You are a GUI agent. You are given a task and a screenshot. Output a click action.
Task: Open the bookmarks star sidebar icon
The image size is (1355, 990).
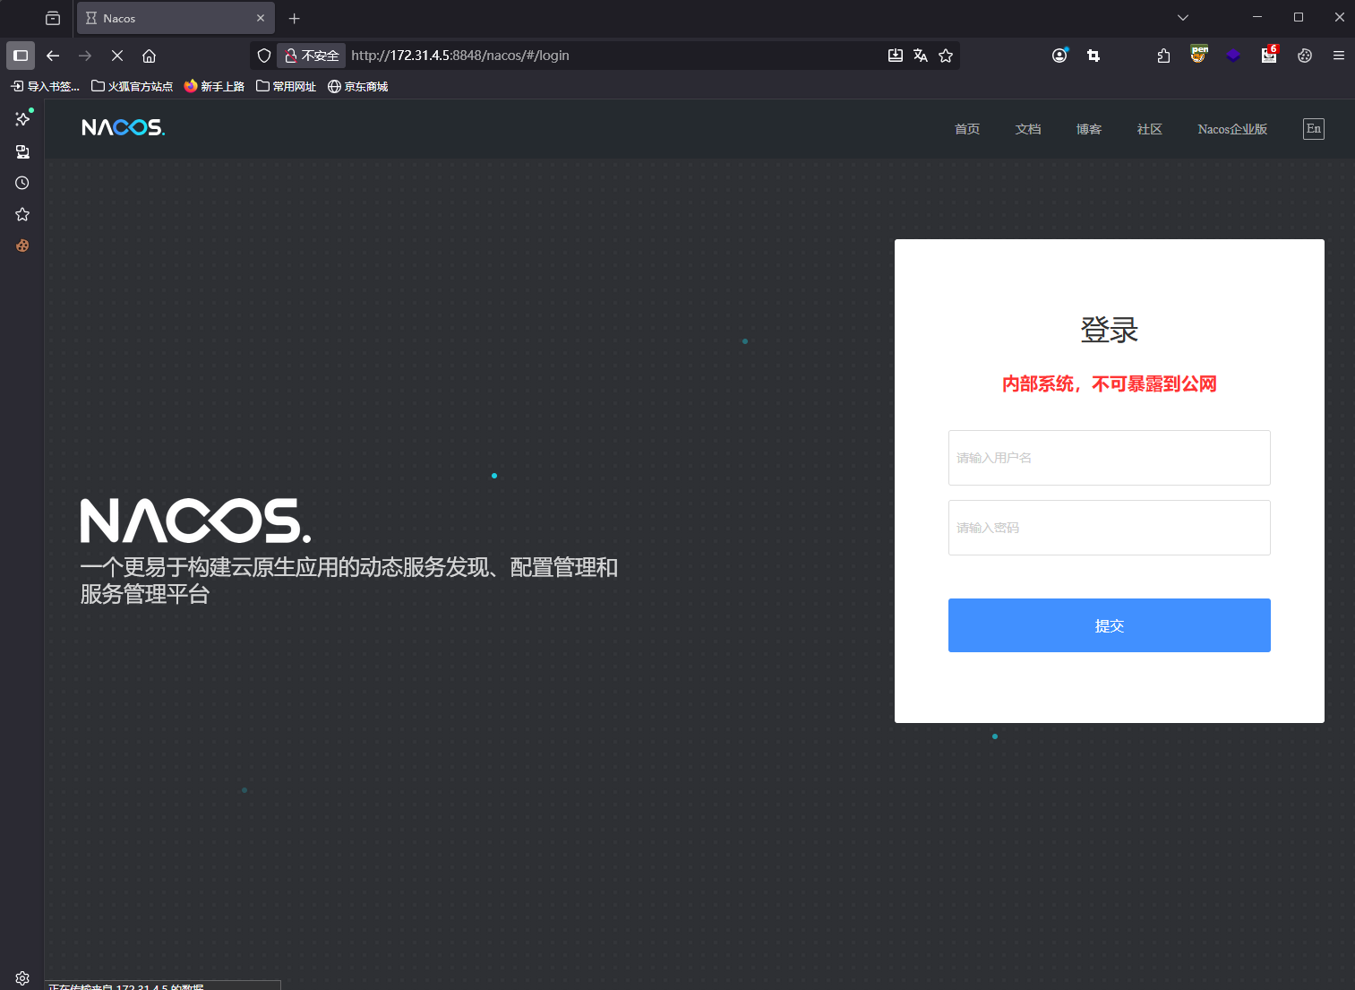pyautogui.click(x=22, y=214)
